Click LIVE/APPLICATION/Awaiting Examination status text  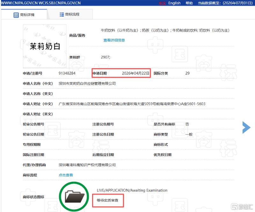tap(132, 190)
